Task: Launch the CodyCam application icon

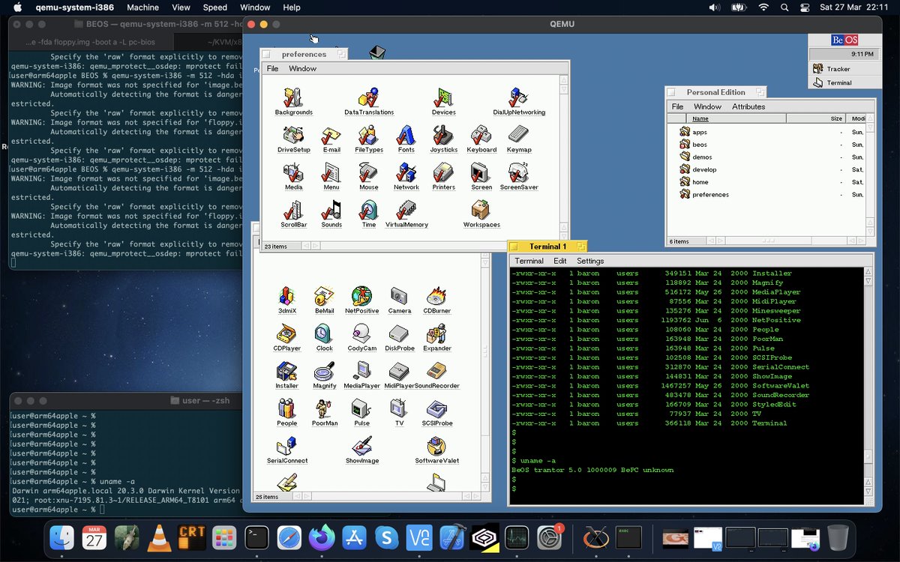Action: [361, 333]
